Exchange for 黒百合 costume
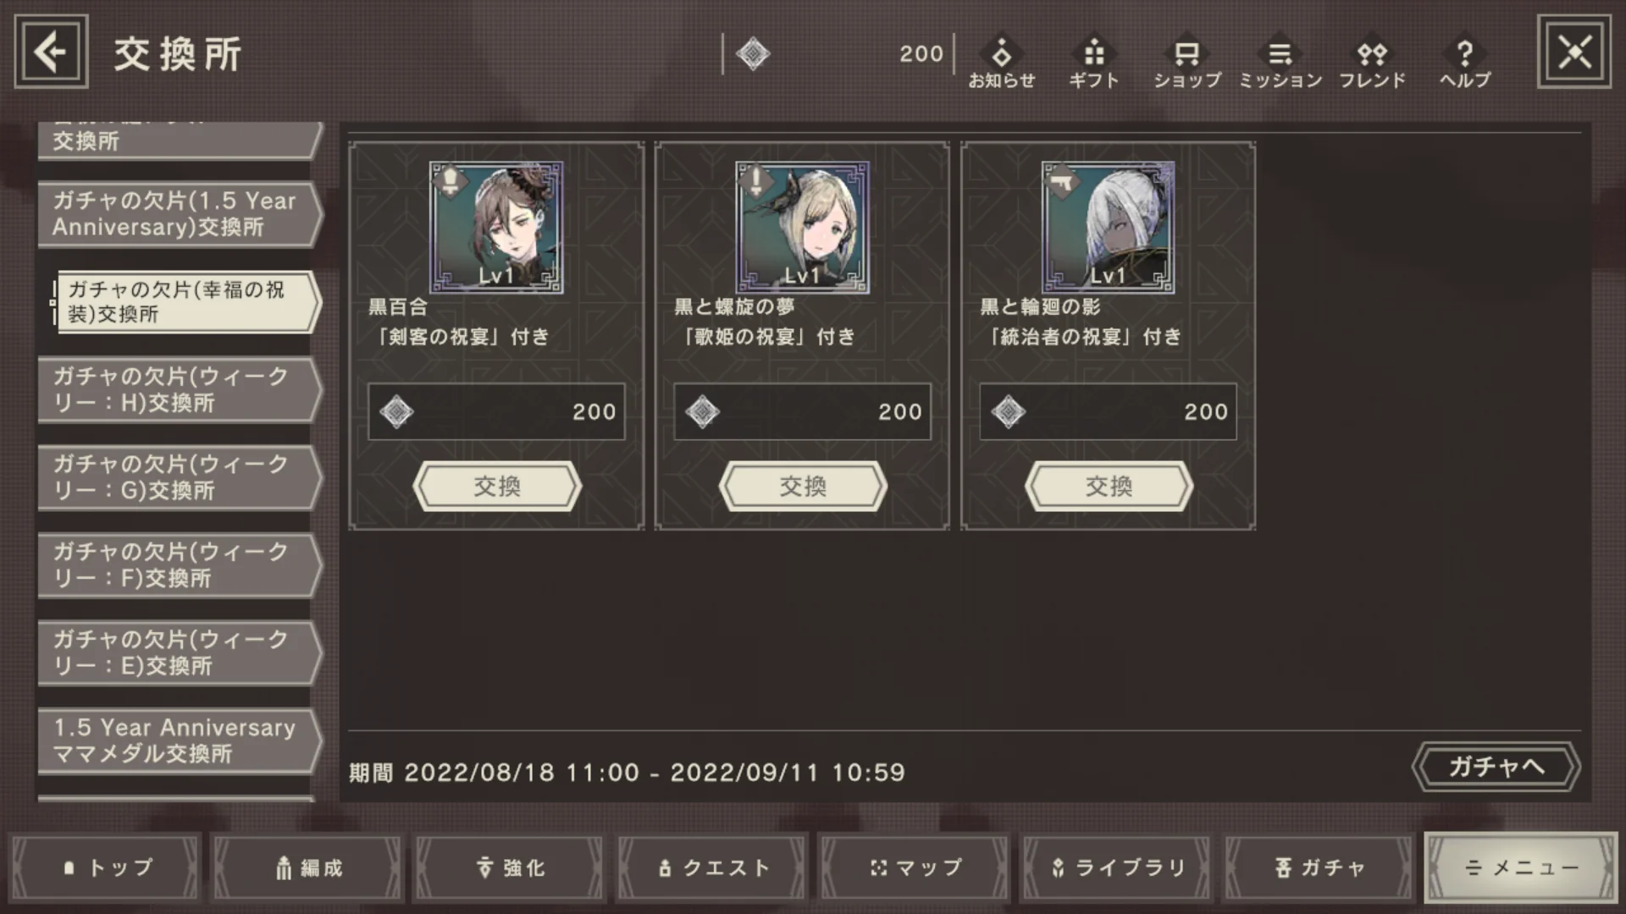Screen dimensions: 1626x914 pos(497,486)
